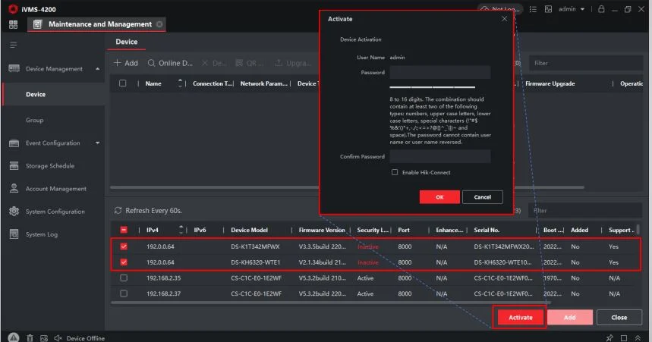Click the online devices Filter field
The width and height of the screenshot is (652, 342).
tap(585, 211)
